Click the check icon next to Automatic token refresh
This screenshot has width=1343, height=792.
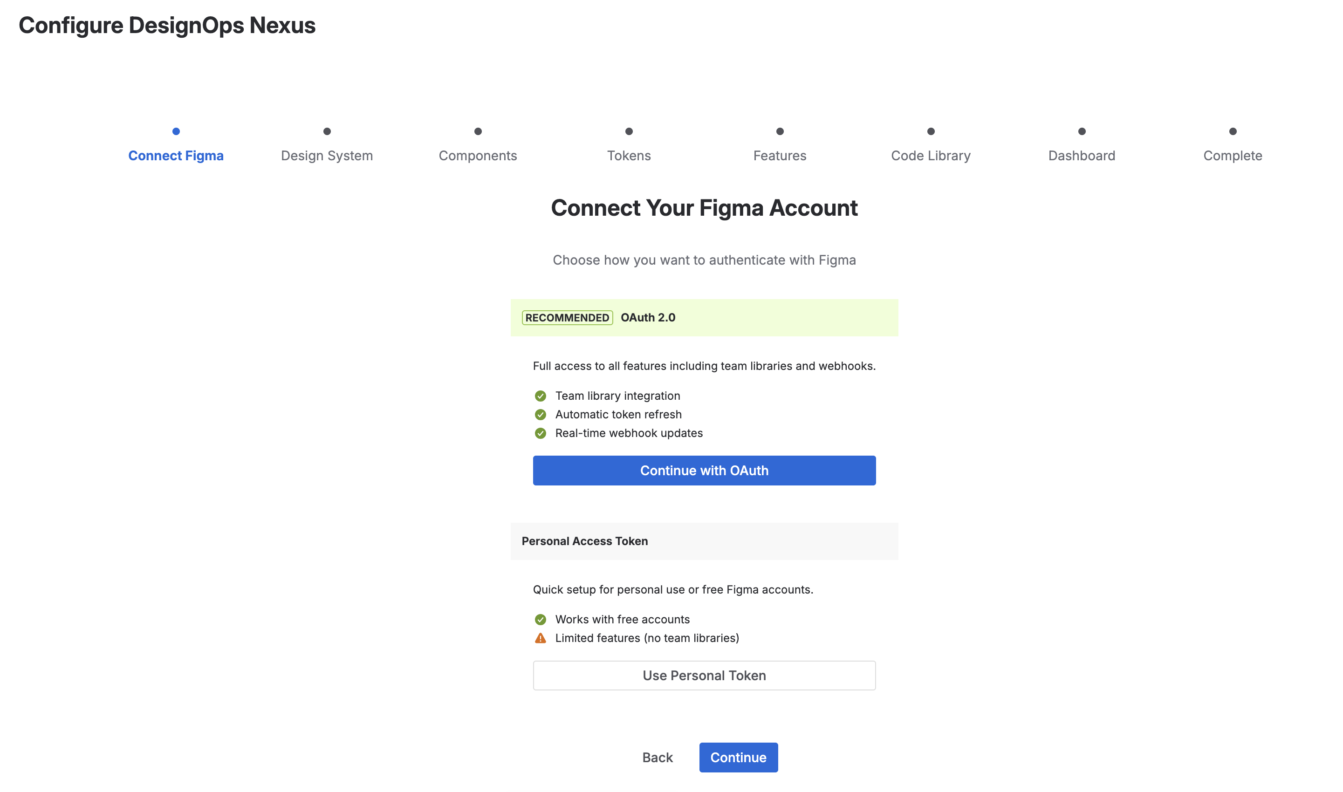point(540,415)
